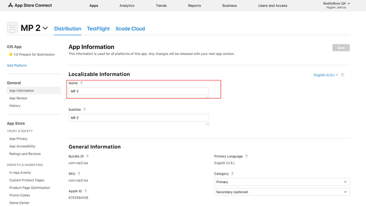Viewport: 366px width, 206px height.
Task: Open help icon next to Name label
Action: 81,83
